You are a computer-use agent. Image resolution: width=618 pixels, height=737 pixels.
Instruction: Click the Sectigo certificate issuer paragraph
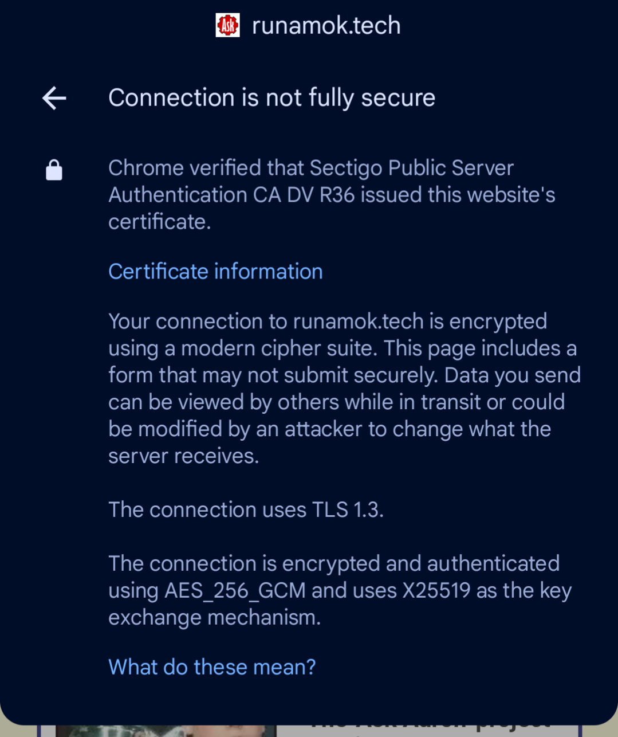coord(331,195)
